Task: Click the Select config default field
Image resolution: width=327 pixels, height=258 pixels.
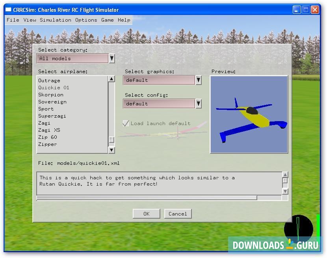Action: pyautogui.click(x=159, y=103)
